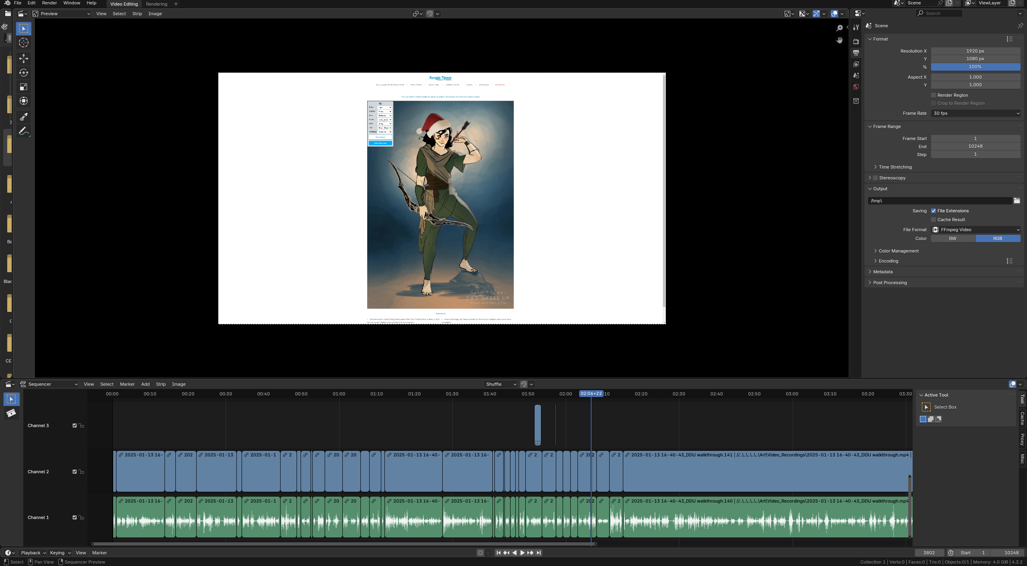Viewport: 1027px width, 566px height.
Task: Jump to the last frame endpoint
Action: tap(539, 553)
